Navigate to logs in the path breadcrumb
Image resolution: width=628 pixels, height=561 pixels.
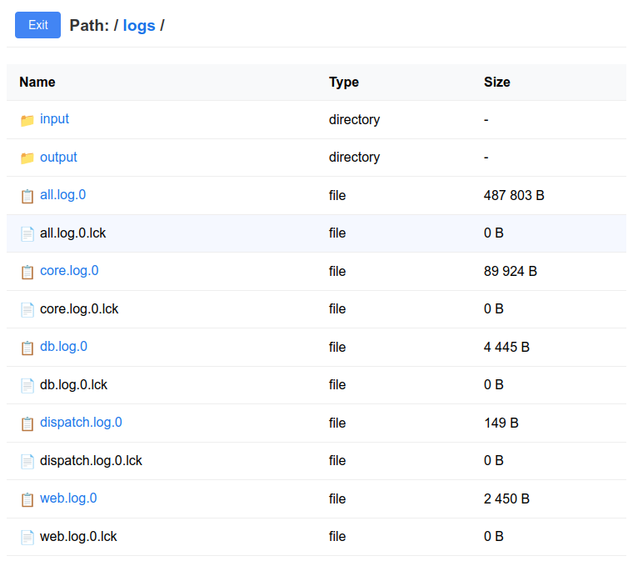pyautogui.click(x=139, y=26)
